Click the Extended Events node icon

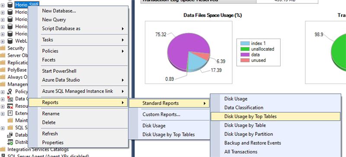(x=10, y=113)
